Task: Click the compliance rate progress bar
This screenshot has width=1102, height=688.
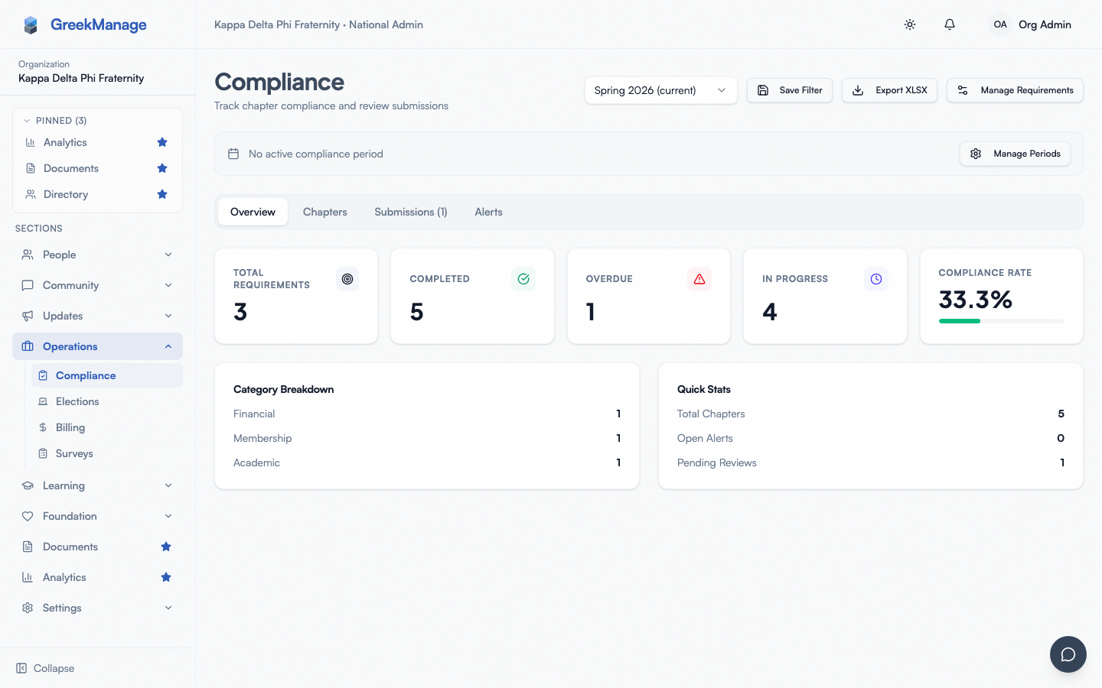Action: (x=1001, y=321)
